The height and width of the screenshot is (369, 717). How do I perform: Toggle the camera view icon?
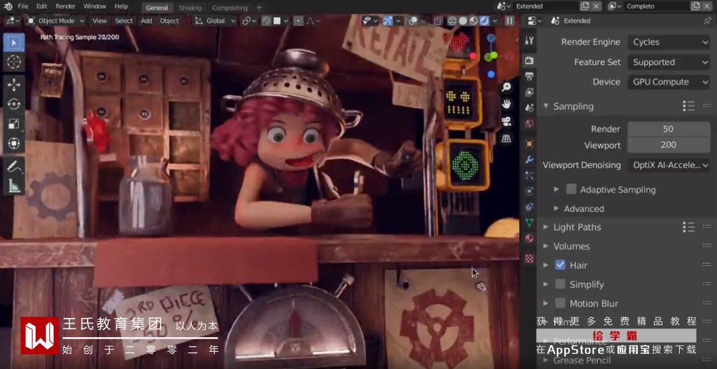coord(506,121)
